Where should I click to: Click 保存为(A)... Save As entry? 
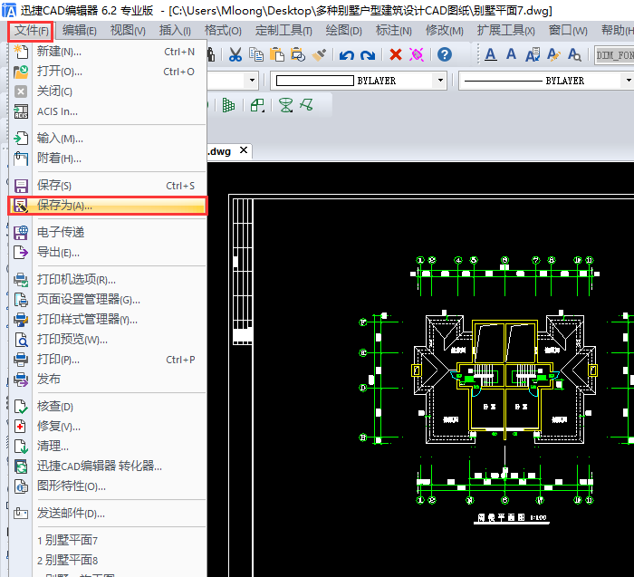pos(108,206)
